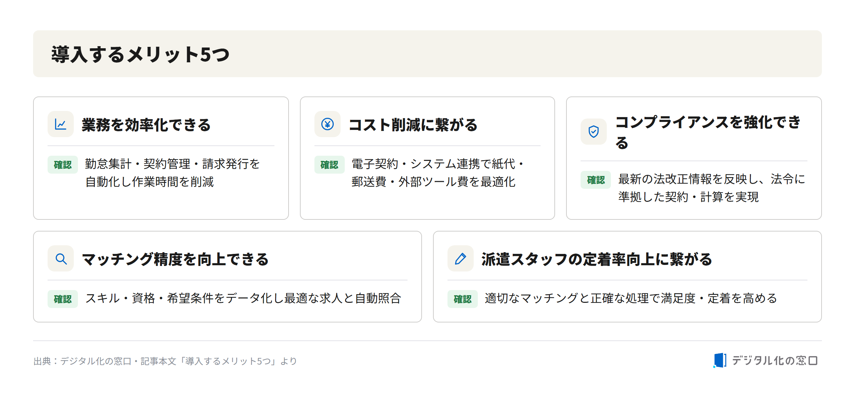Click the 出典 source citation text
This screenshot has width=855, height=401.
pyautogui.click(x=165, y=361)
